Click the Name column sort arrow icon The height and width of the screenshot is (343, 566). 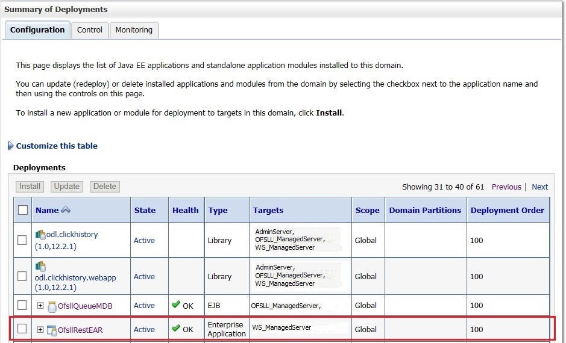point(66,209)
